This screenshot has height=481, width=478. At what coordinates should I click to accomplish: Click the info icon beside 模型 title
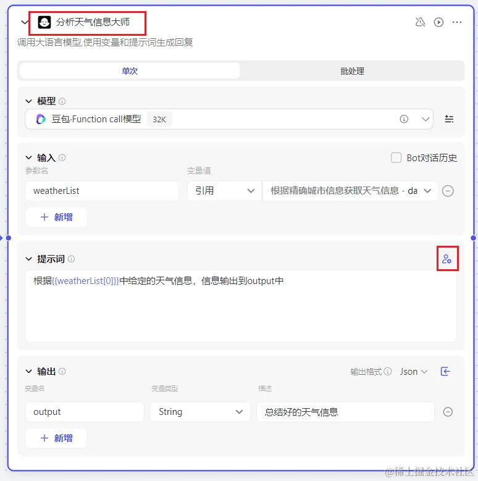tap(62, 101)
